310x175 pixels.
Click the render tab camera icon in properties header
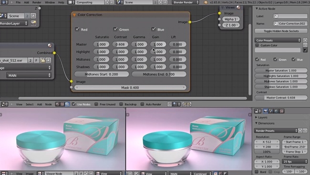265,111
